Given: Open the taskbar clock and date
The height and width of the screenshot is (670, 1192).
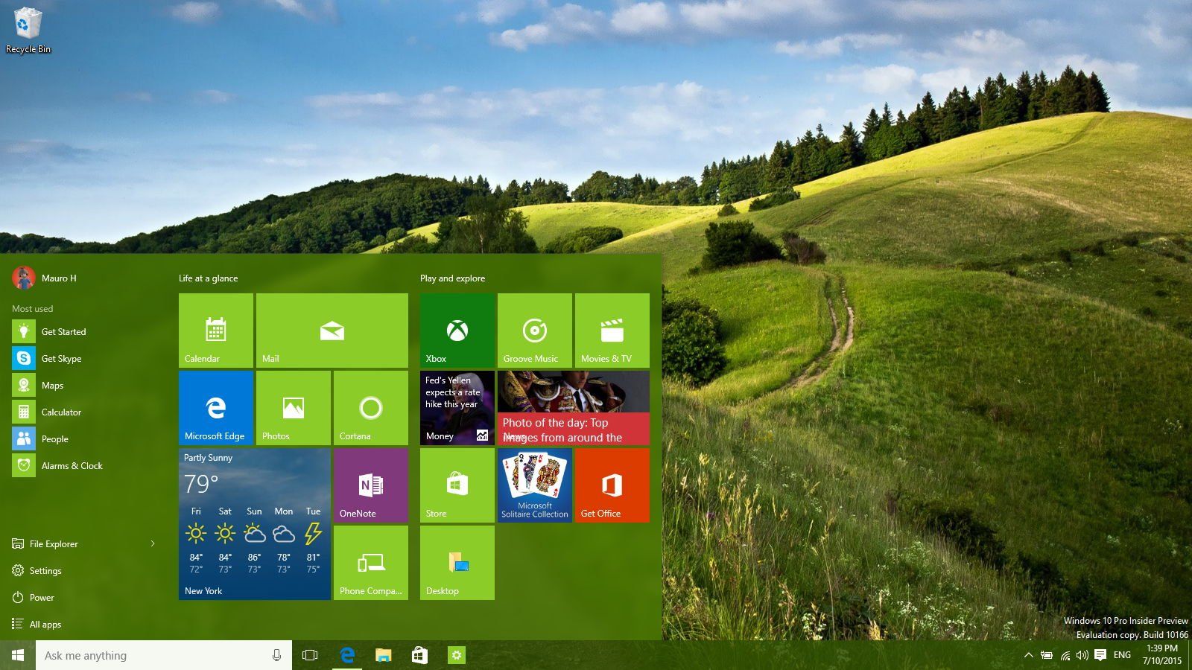Looking at the screenshot, I should (1162, 655).
